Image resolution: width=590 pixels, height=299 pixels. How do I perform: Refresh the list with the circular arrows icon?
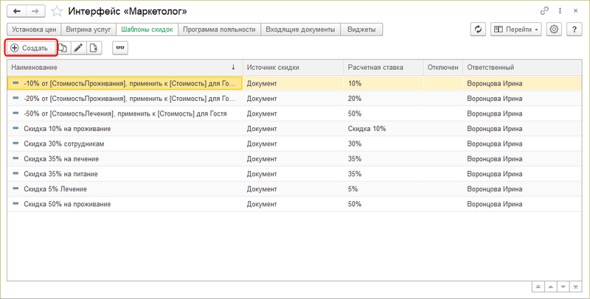479,29
